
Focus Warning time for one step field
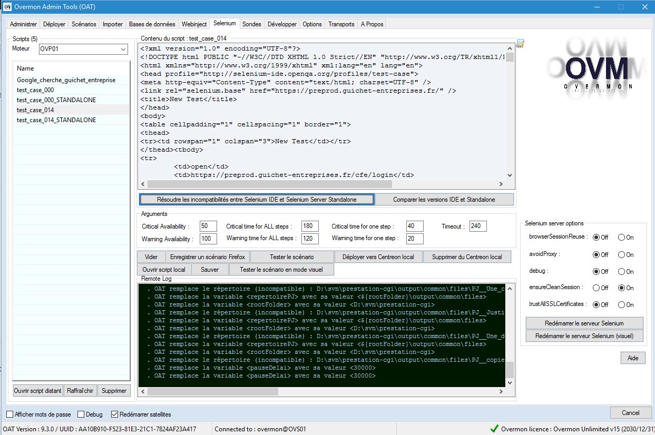click(x=415, y=239)
